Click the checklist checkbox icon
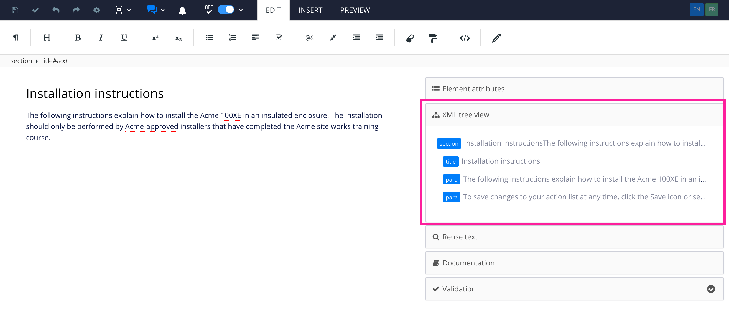The image size is (729, 315). click(x=279, y=38)
